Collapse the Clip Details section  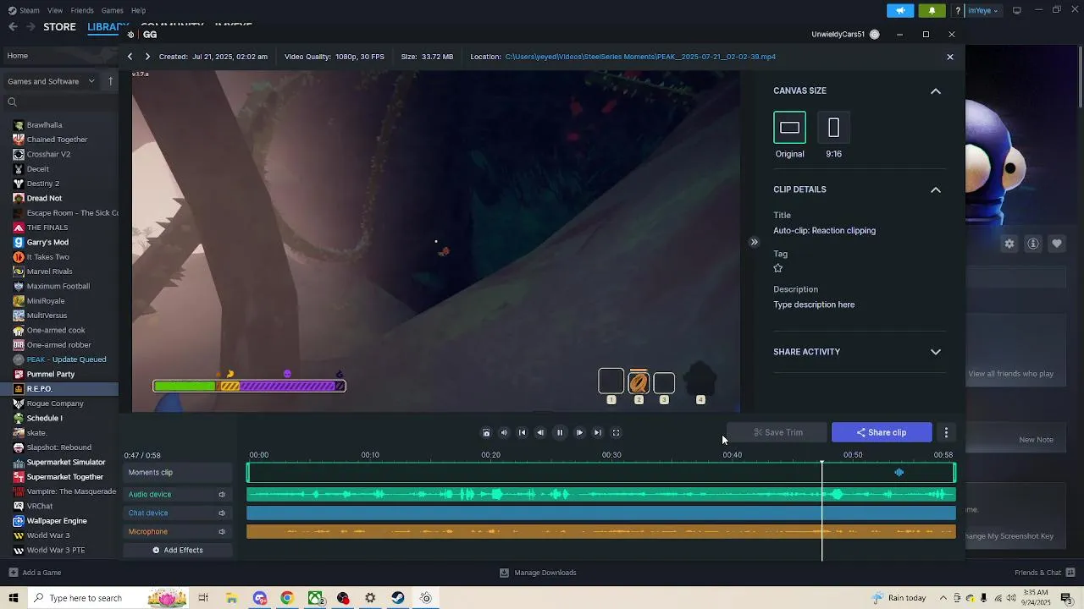936,190
